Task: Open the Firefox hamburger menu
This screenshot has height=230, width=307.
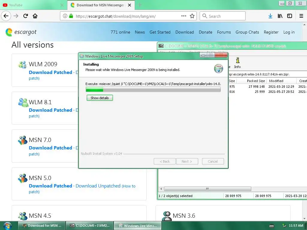Action: pyautogui.click(x=301, y=16)
